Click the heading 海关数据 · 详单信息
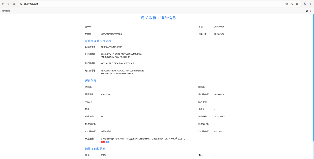 pyautogui.click(x=158, y=18)
